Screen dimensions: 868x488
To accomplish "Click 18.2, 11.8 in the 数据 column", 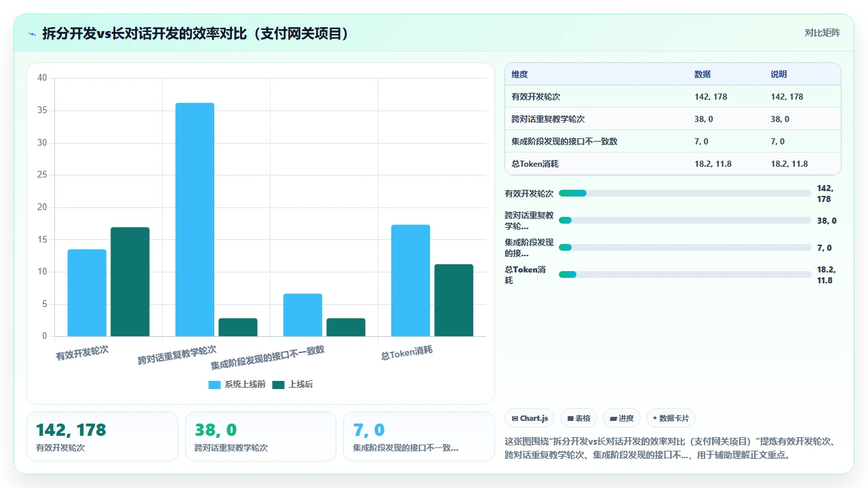I will 713,164.
